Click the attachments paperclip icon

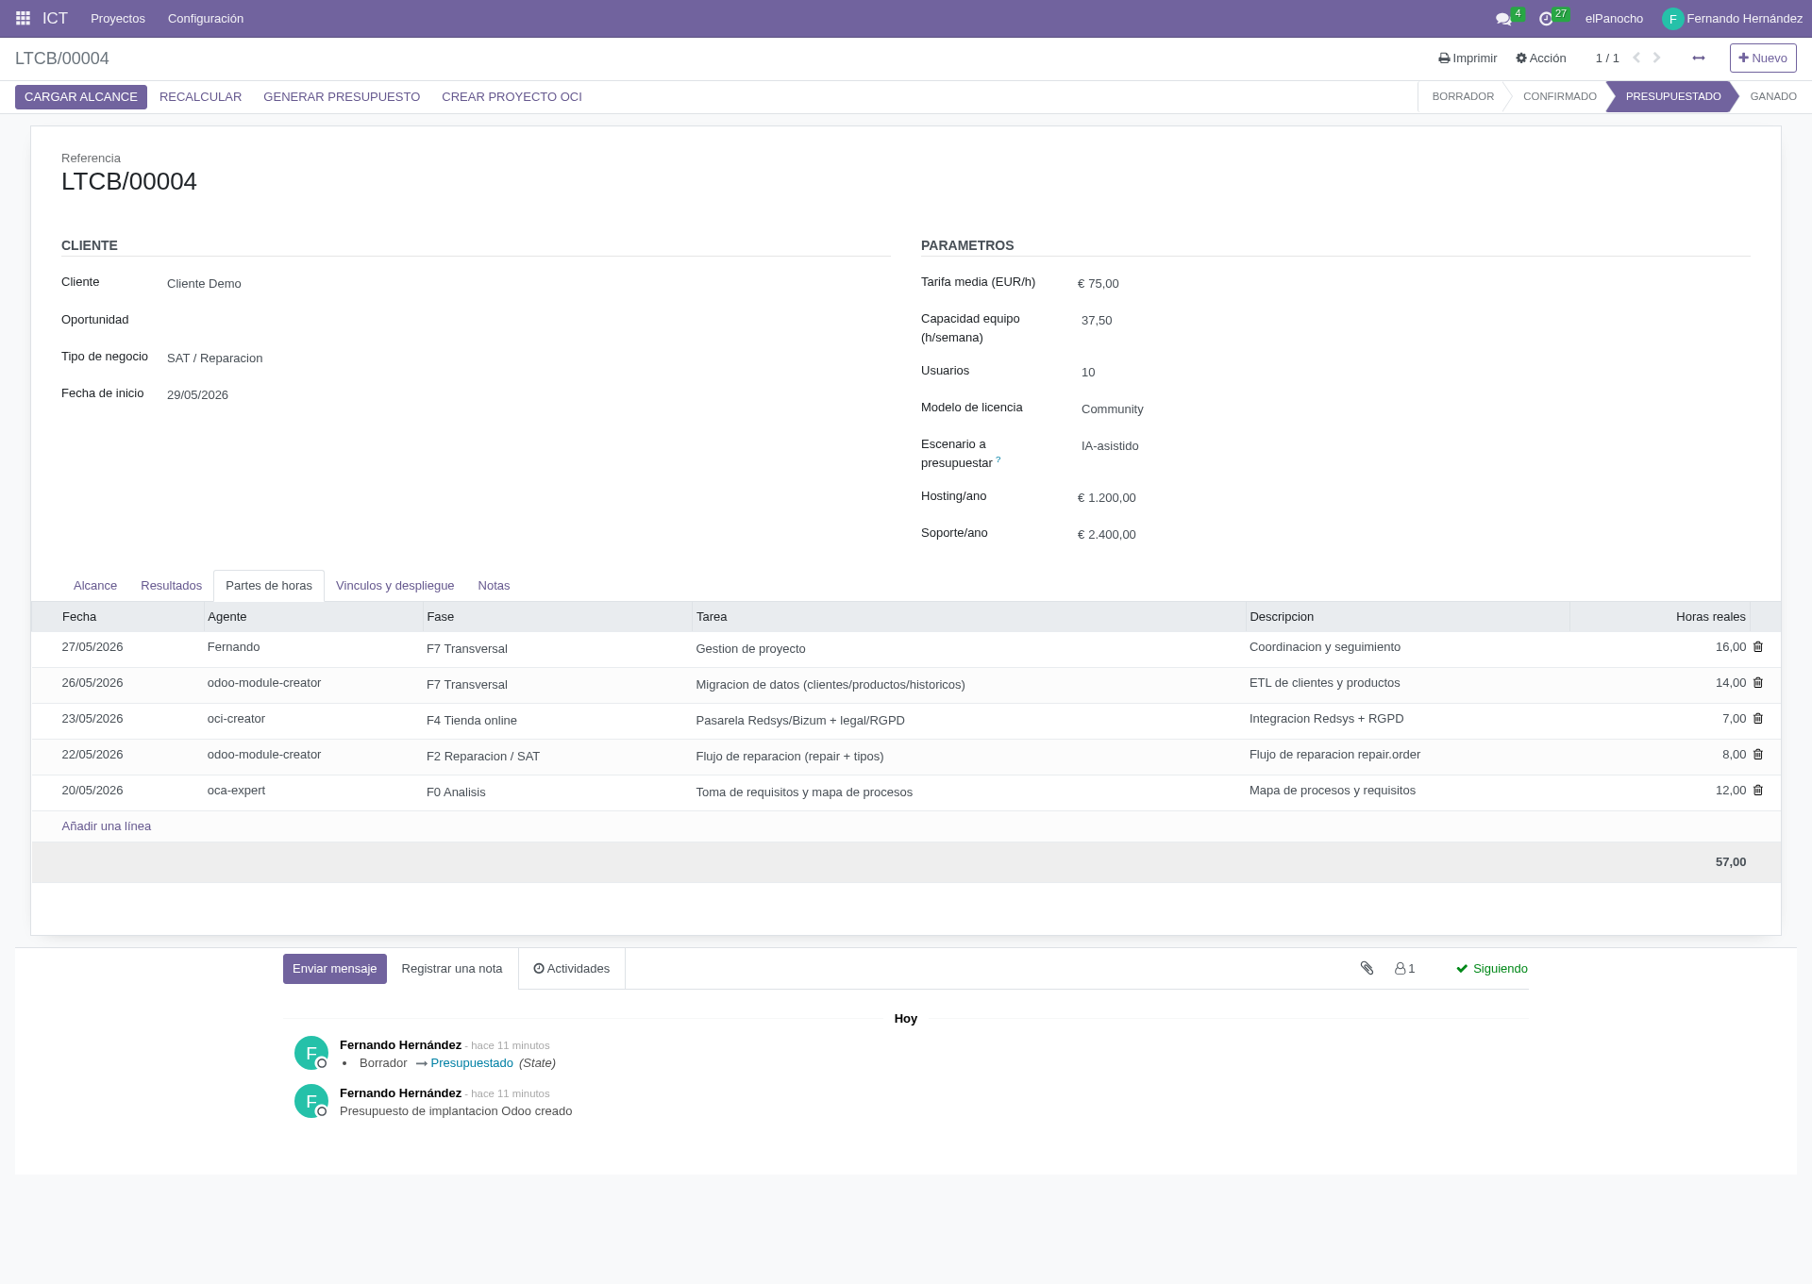click(1367, 968)
